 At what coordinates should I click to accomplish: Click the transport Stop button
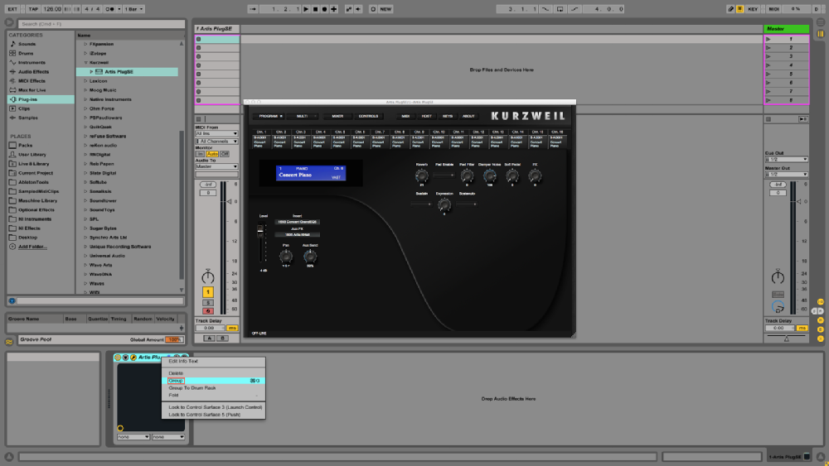(315, 9)
